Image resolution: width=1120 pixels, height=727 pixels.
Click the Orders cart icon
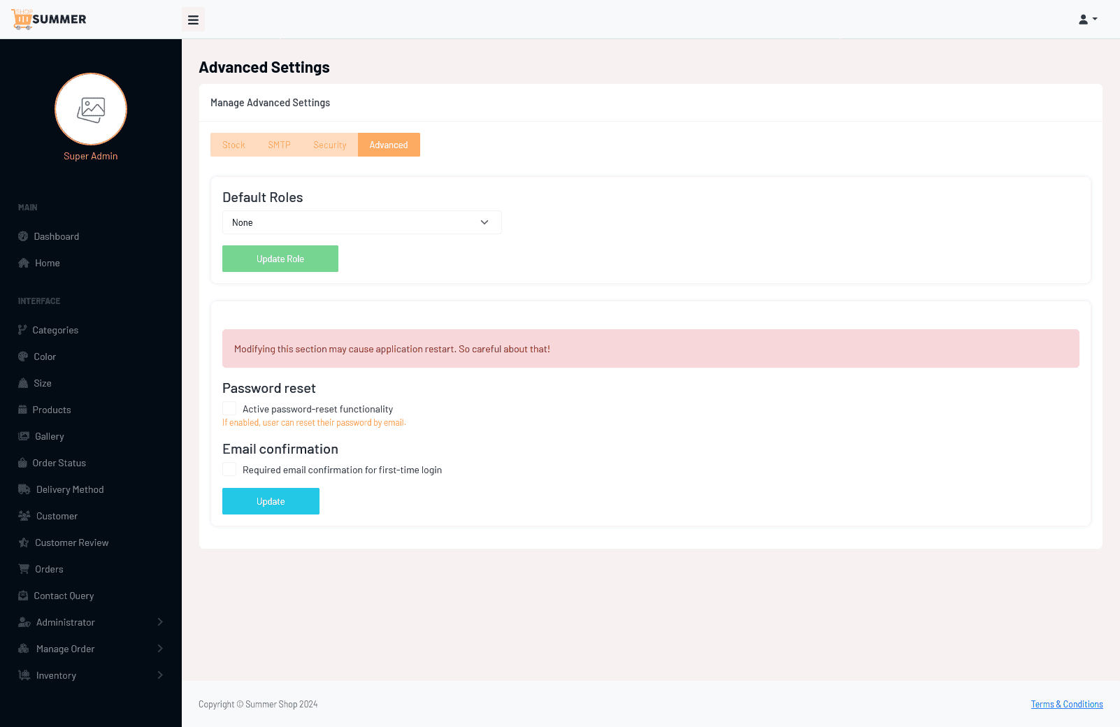click(24, 569)
